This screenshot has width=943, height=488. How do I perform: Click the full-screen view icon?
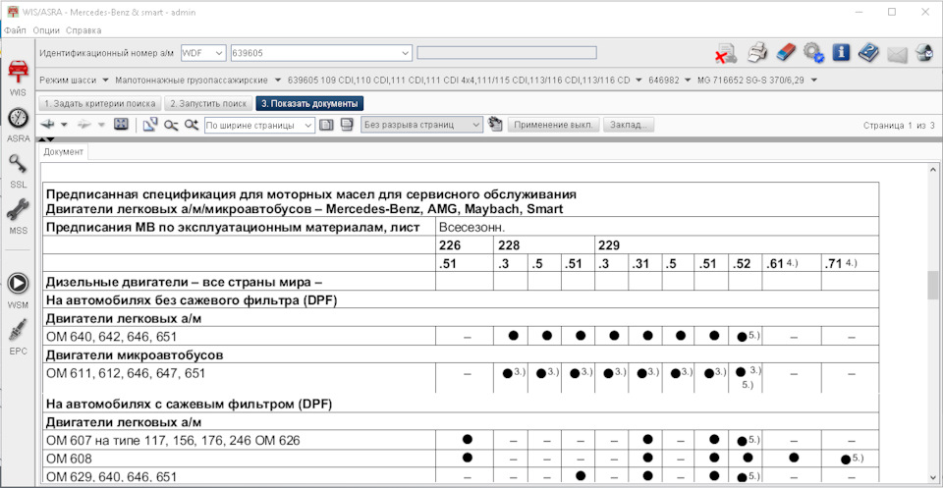click(121, 125)
